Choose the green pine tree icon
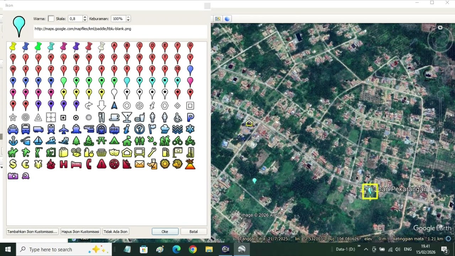 pos(76,141)
